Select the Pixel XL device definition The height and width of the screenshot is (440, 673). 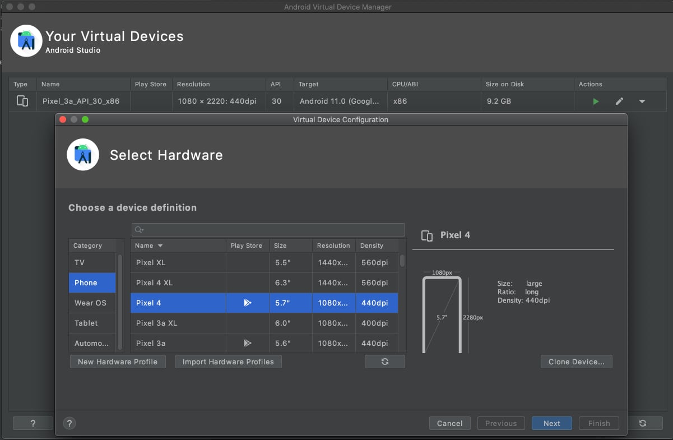(x=264, y=262)
